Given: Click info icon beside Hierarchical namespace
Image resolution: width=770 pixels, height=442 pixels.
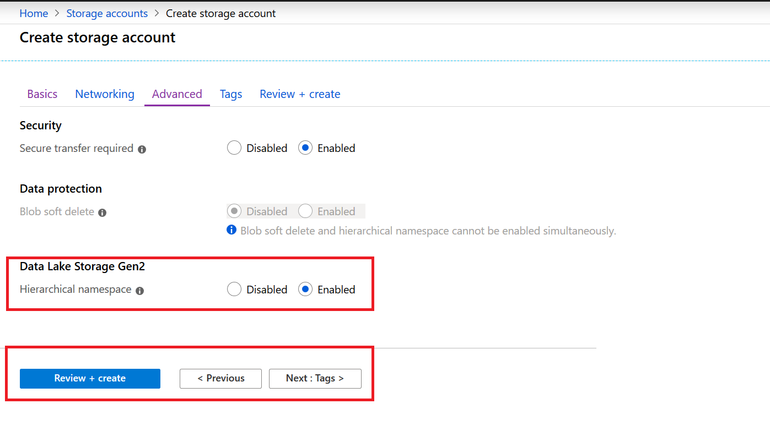Looking at the screenshot, I should tap(139, 291).
